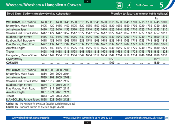Screen dimensions: 175x124
Task: Select Llangollen, Parade Street label in top table
Action: (22, 55)
